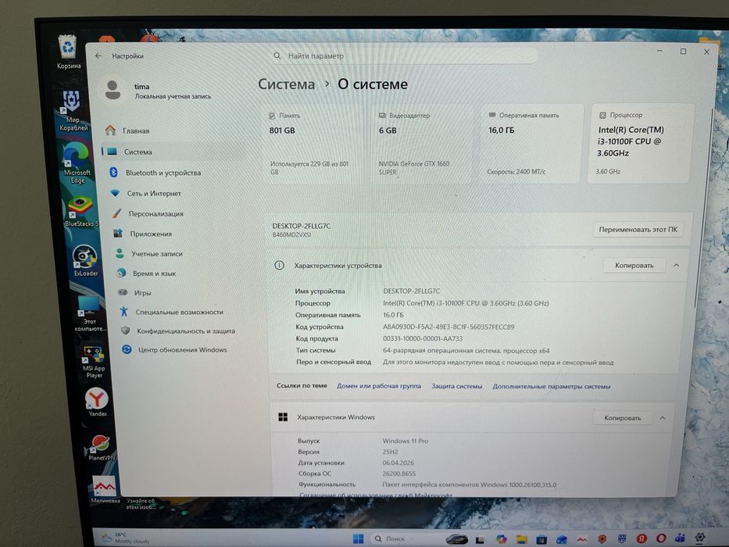Image resolution: width=729 pixels, height=547 pixels.
Task: Open the Settings gear on the taskbar
Action: coord(700,538)
